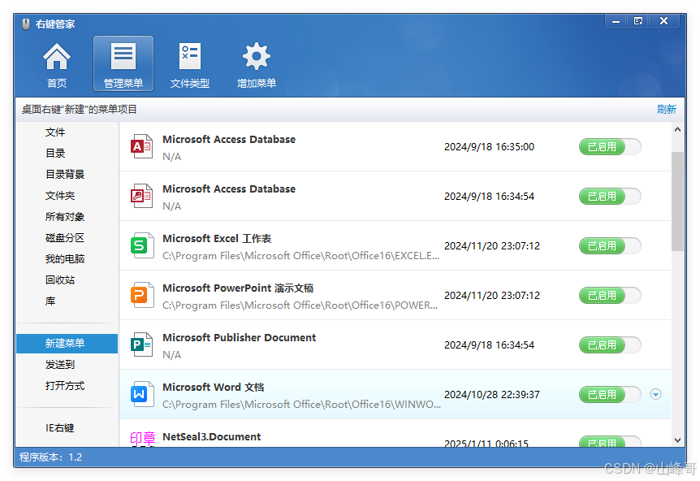Screen dimensions: 700x481
Task: Click the date 2024/9/18 16:35:00
Action: (x=490, y=147)
